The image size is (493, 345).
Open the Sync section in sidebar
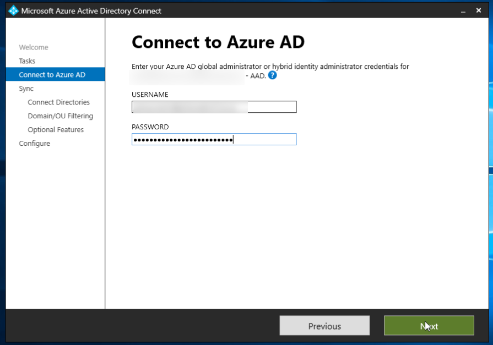tap(26, 89)
